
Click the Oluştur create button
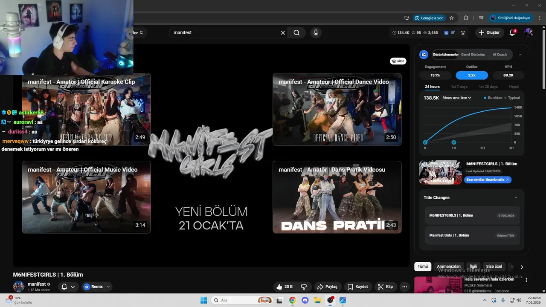(x=490, y=32)
